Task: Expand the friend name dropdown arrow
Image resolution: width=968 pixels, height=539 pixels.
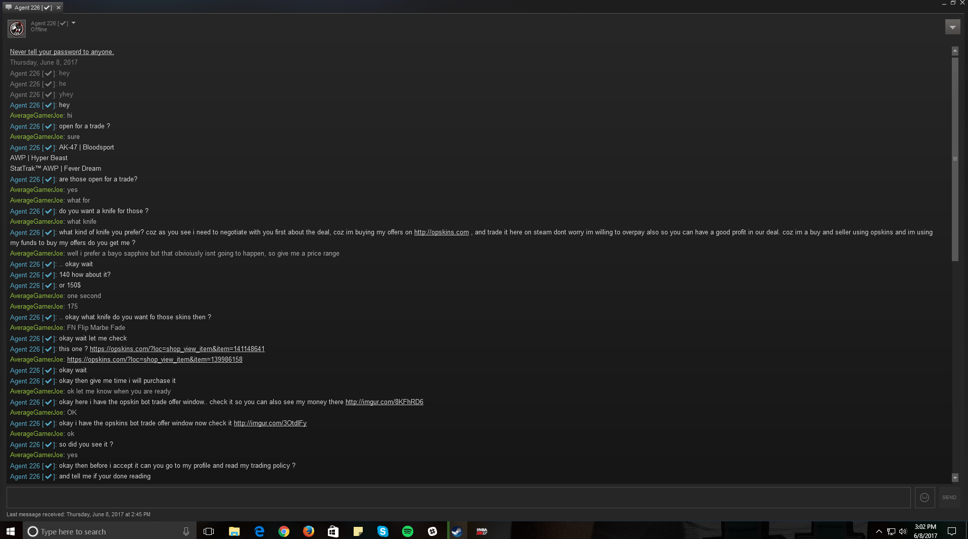Action: coord(74,23)
